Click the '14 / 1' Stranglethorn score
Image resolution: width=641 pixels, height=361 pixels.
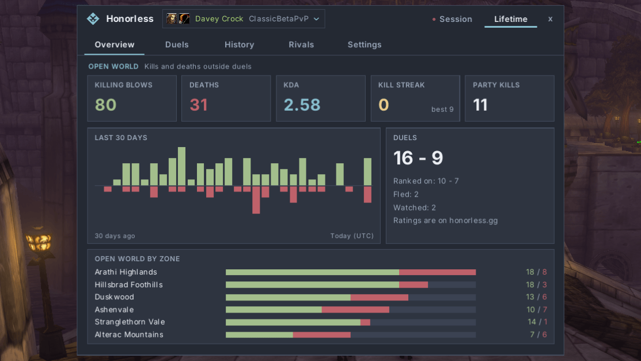click(x=537, y=322)
